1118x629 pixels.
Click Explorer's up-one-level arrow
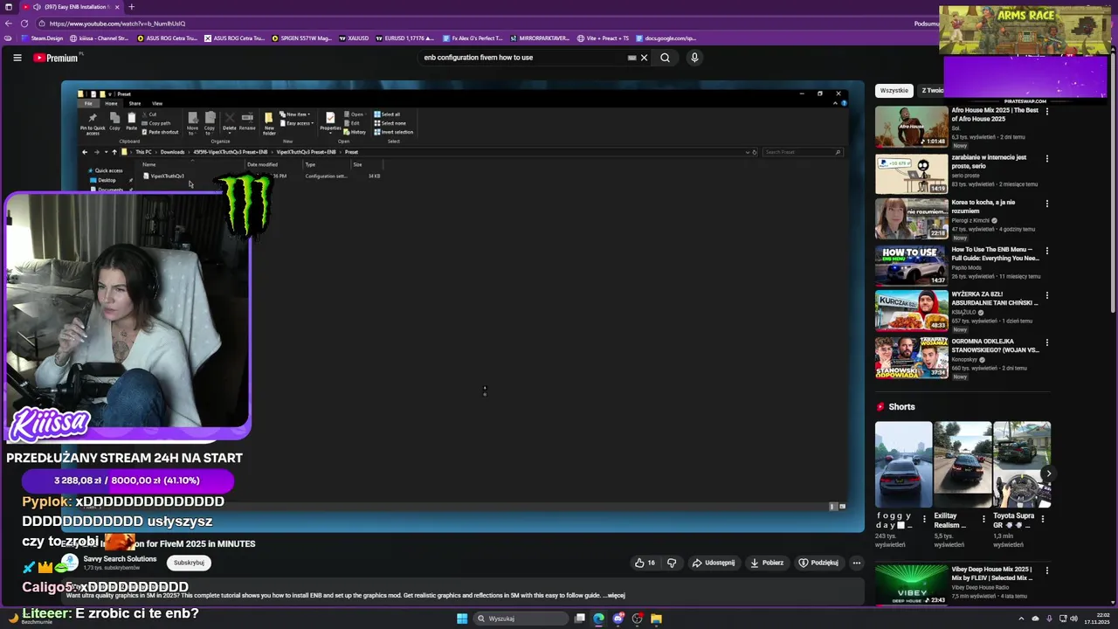tap(114, 152)
